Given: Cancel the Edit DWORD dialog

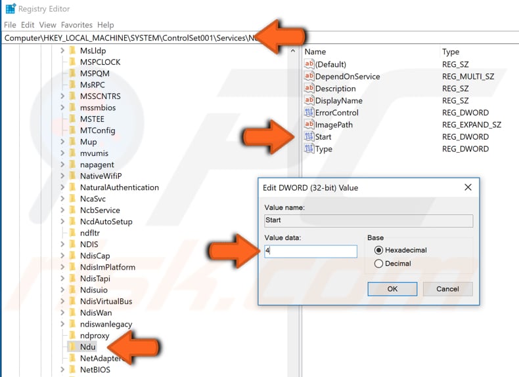Looking at the screenshot, I should coord(447,288).
